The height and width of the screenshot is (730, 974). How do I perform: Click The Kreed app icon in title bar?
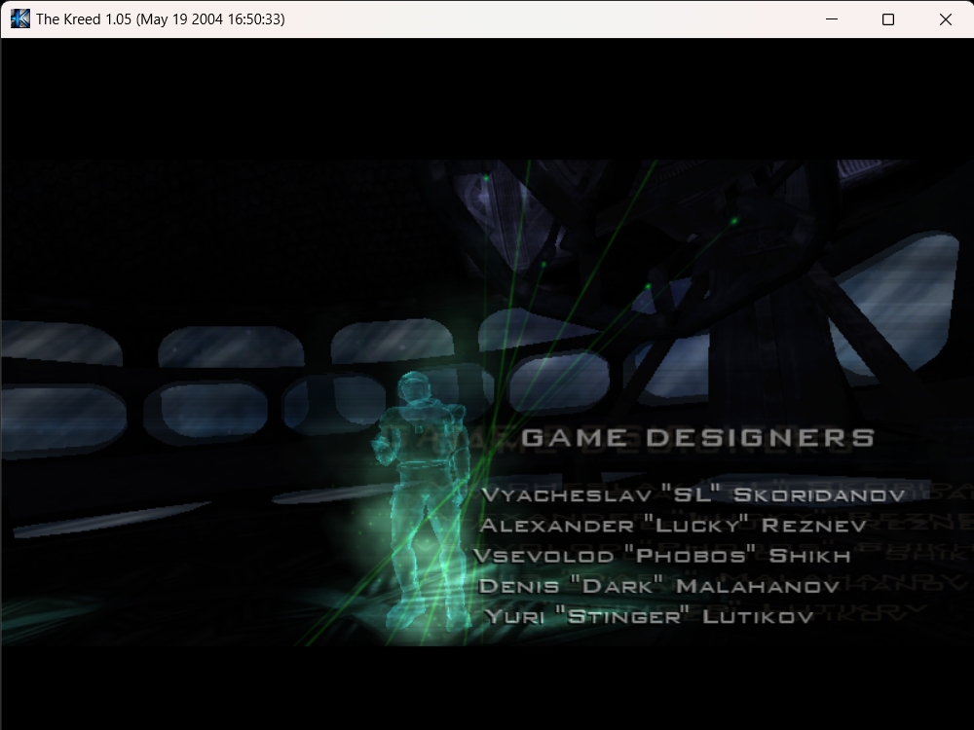coord(19,18)
